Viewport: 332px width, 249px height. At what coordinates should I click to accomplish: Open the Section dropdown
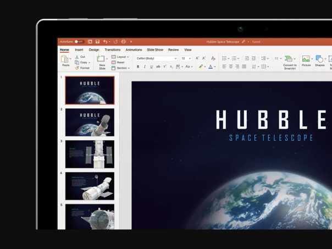pos(120,68)
